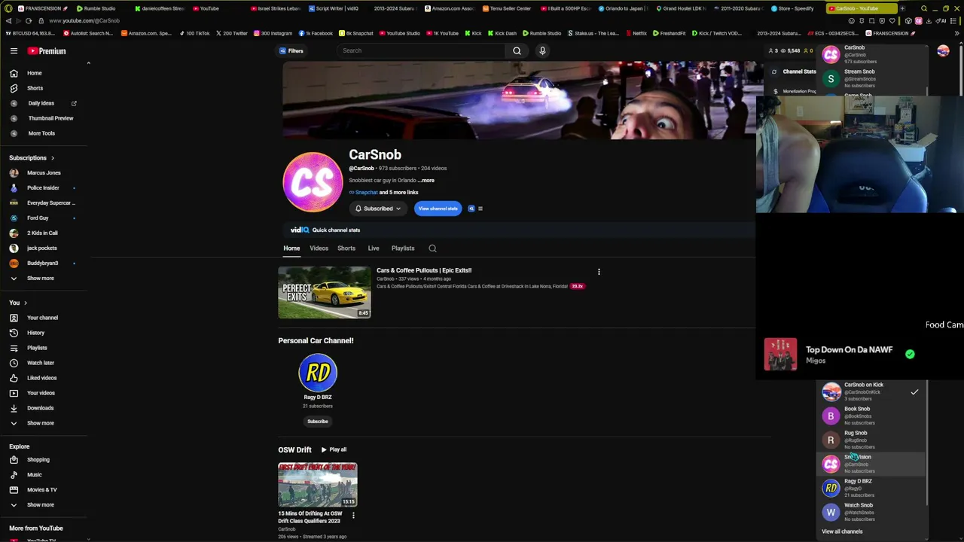964x542 pixels.
Task: Switch to the Rumble Studio browser tab
Action: coord(99,8)
